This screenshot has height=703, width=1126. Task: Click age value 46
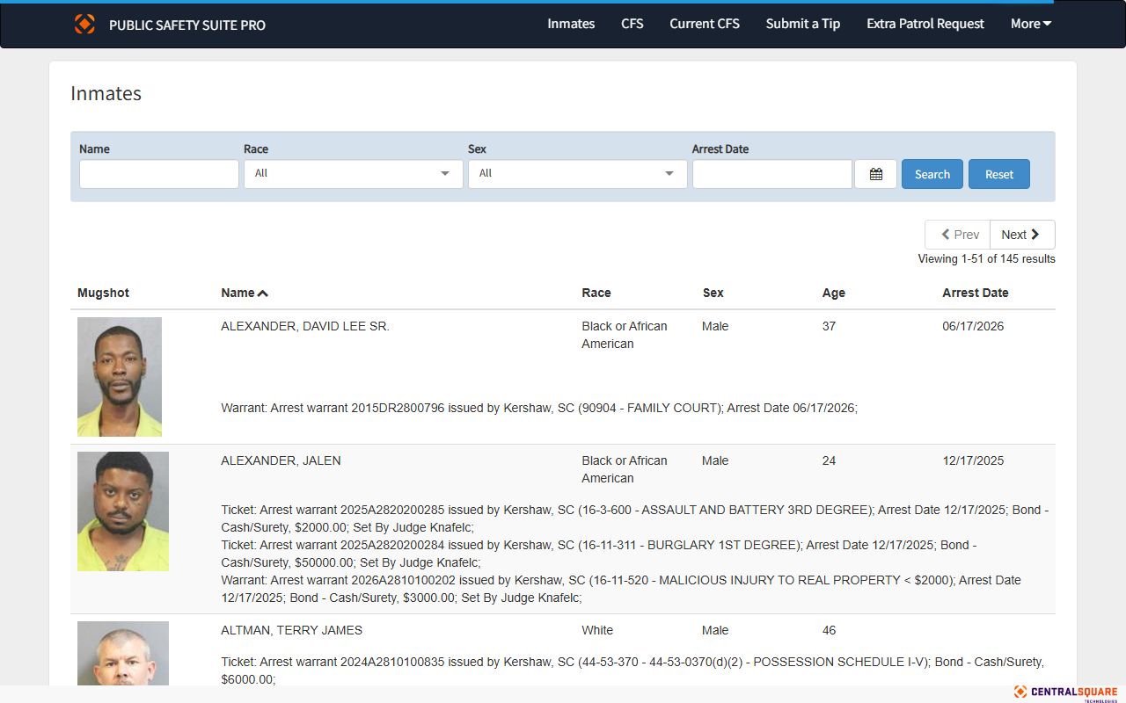[829, 630]
